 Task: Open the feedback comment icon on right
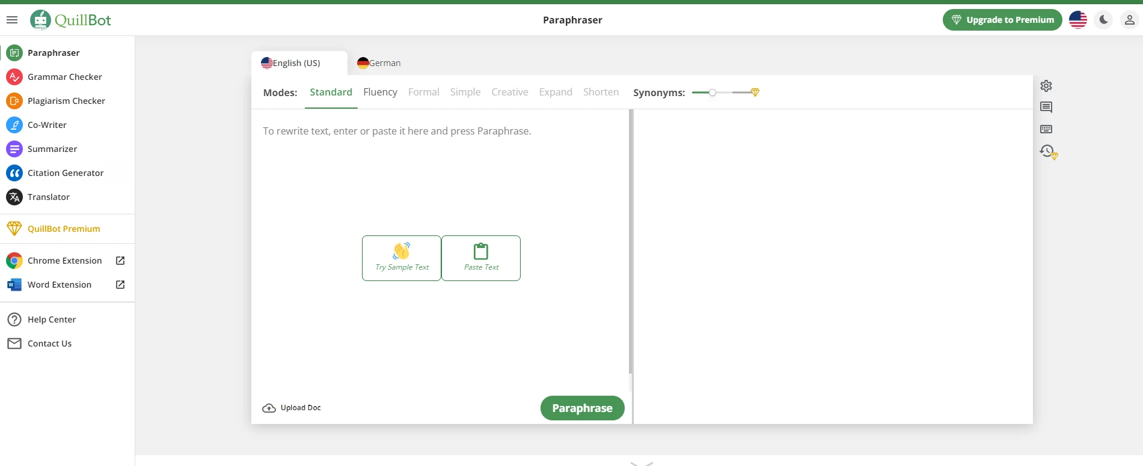(1046, 107)
